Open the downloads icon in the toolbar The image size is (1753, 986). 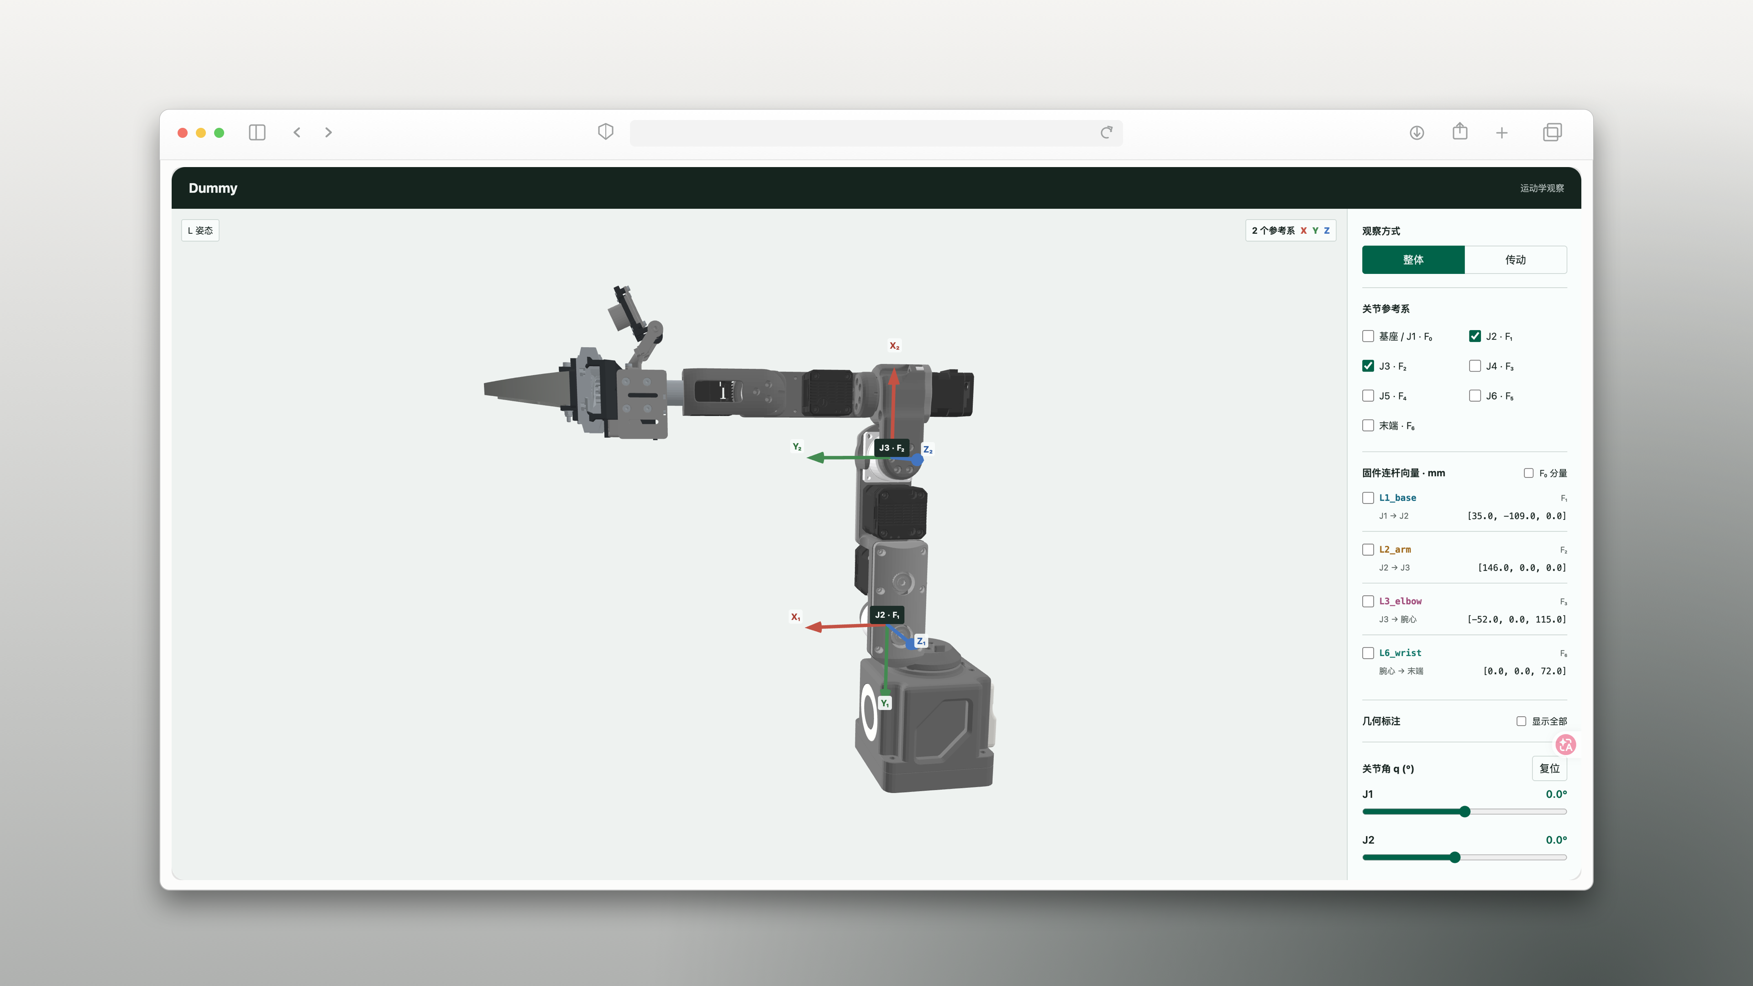[x=1417, y=133]
